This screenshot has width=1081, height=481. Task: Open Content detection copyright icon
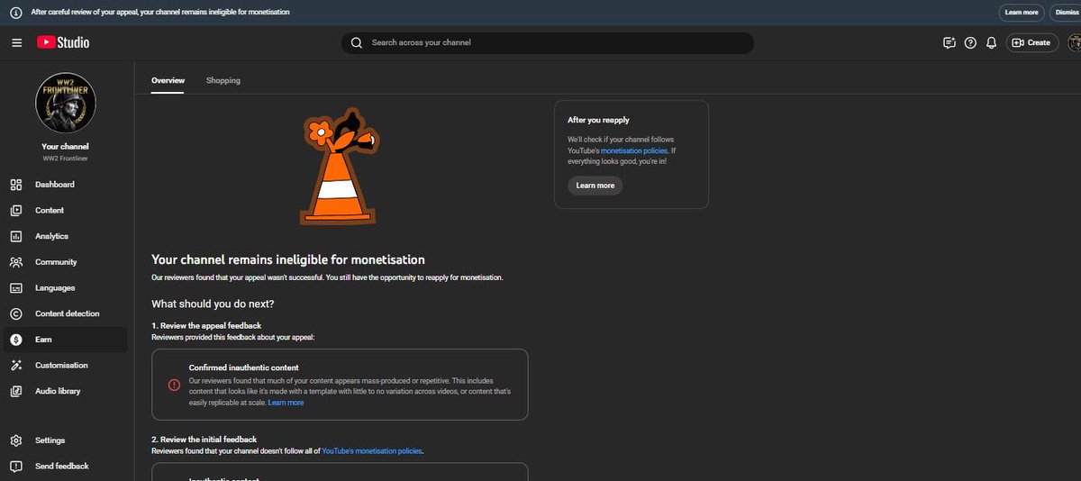[x=16, y=313]
